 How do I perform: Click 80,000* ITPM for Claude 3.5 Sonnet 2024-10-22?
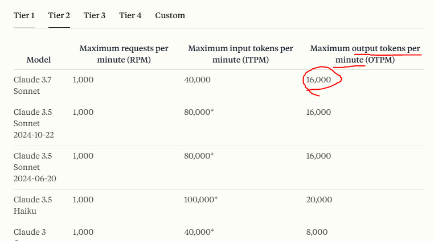(199, 113)
